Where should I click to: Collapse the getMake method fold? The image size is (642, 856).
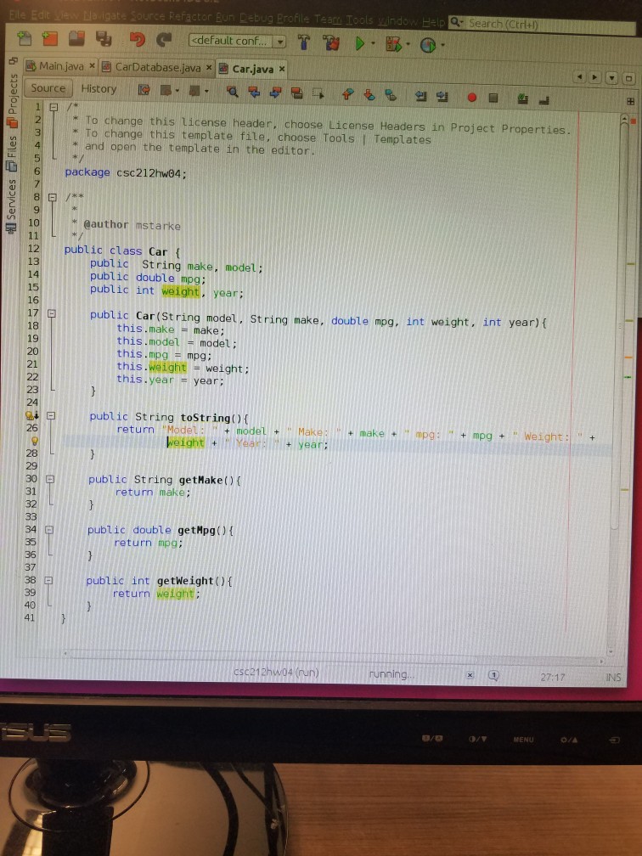click(x=49, y=479)
